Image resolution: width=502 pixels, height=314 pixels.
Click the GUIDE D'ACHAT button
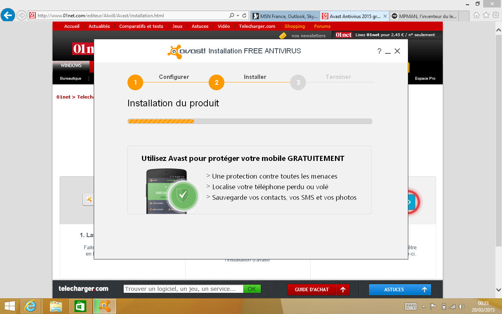point(312,290)
